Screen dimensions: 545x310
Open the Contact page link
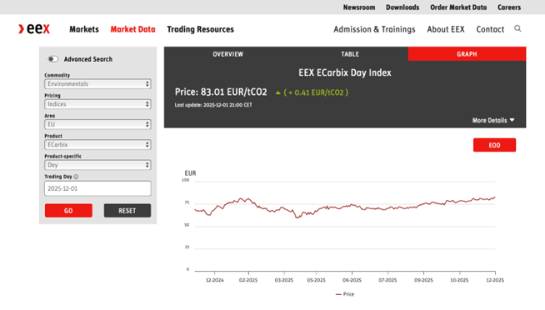[x=490, y=29]
